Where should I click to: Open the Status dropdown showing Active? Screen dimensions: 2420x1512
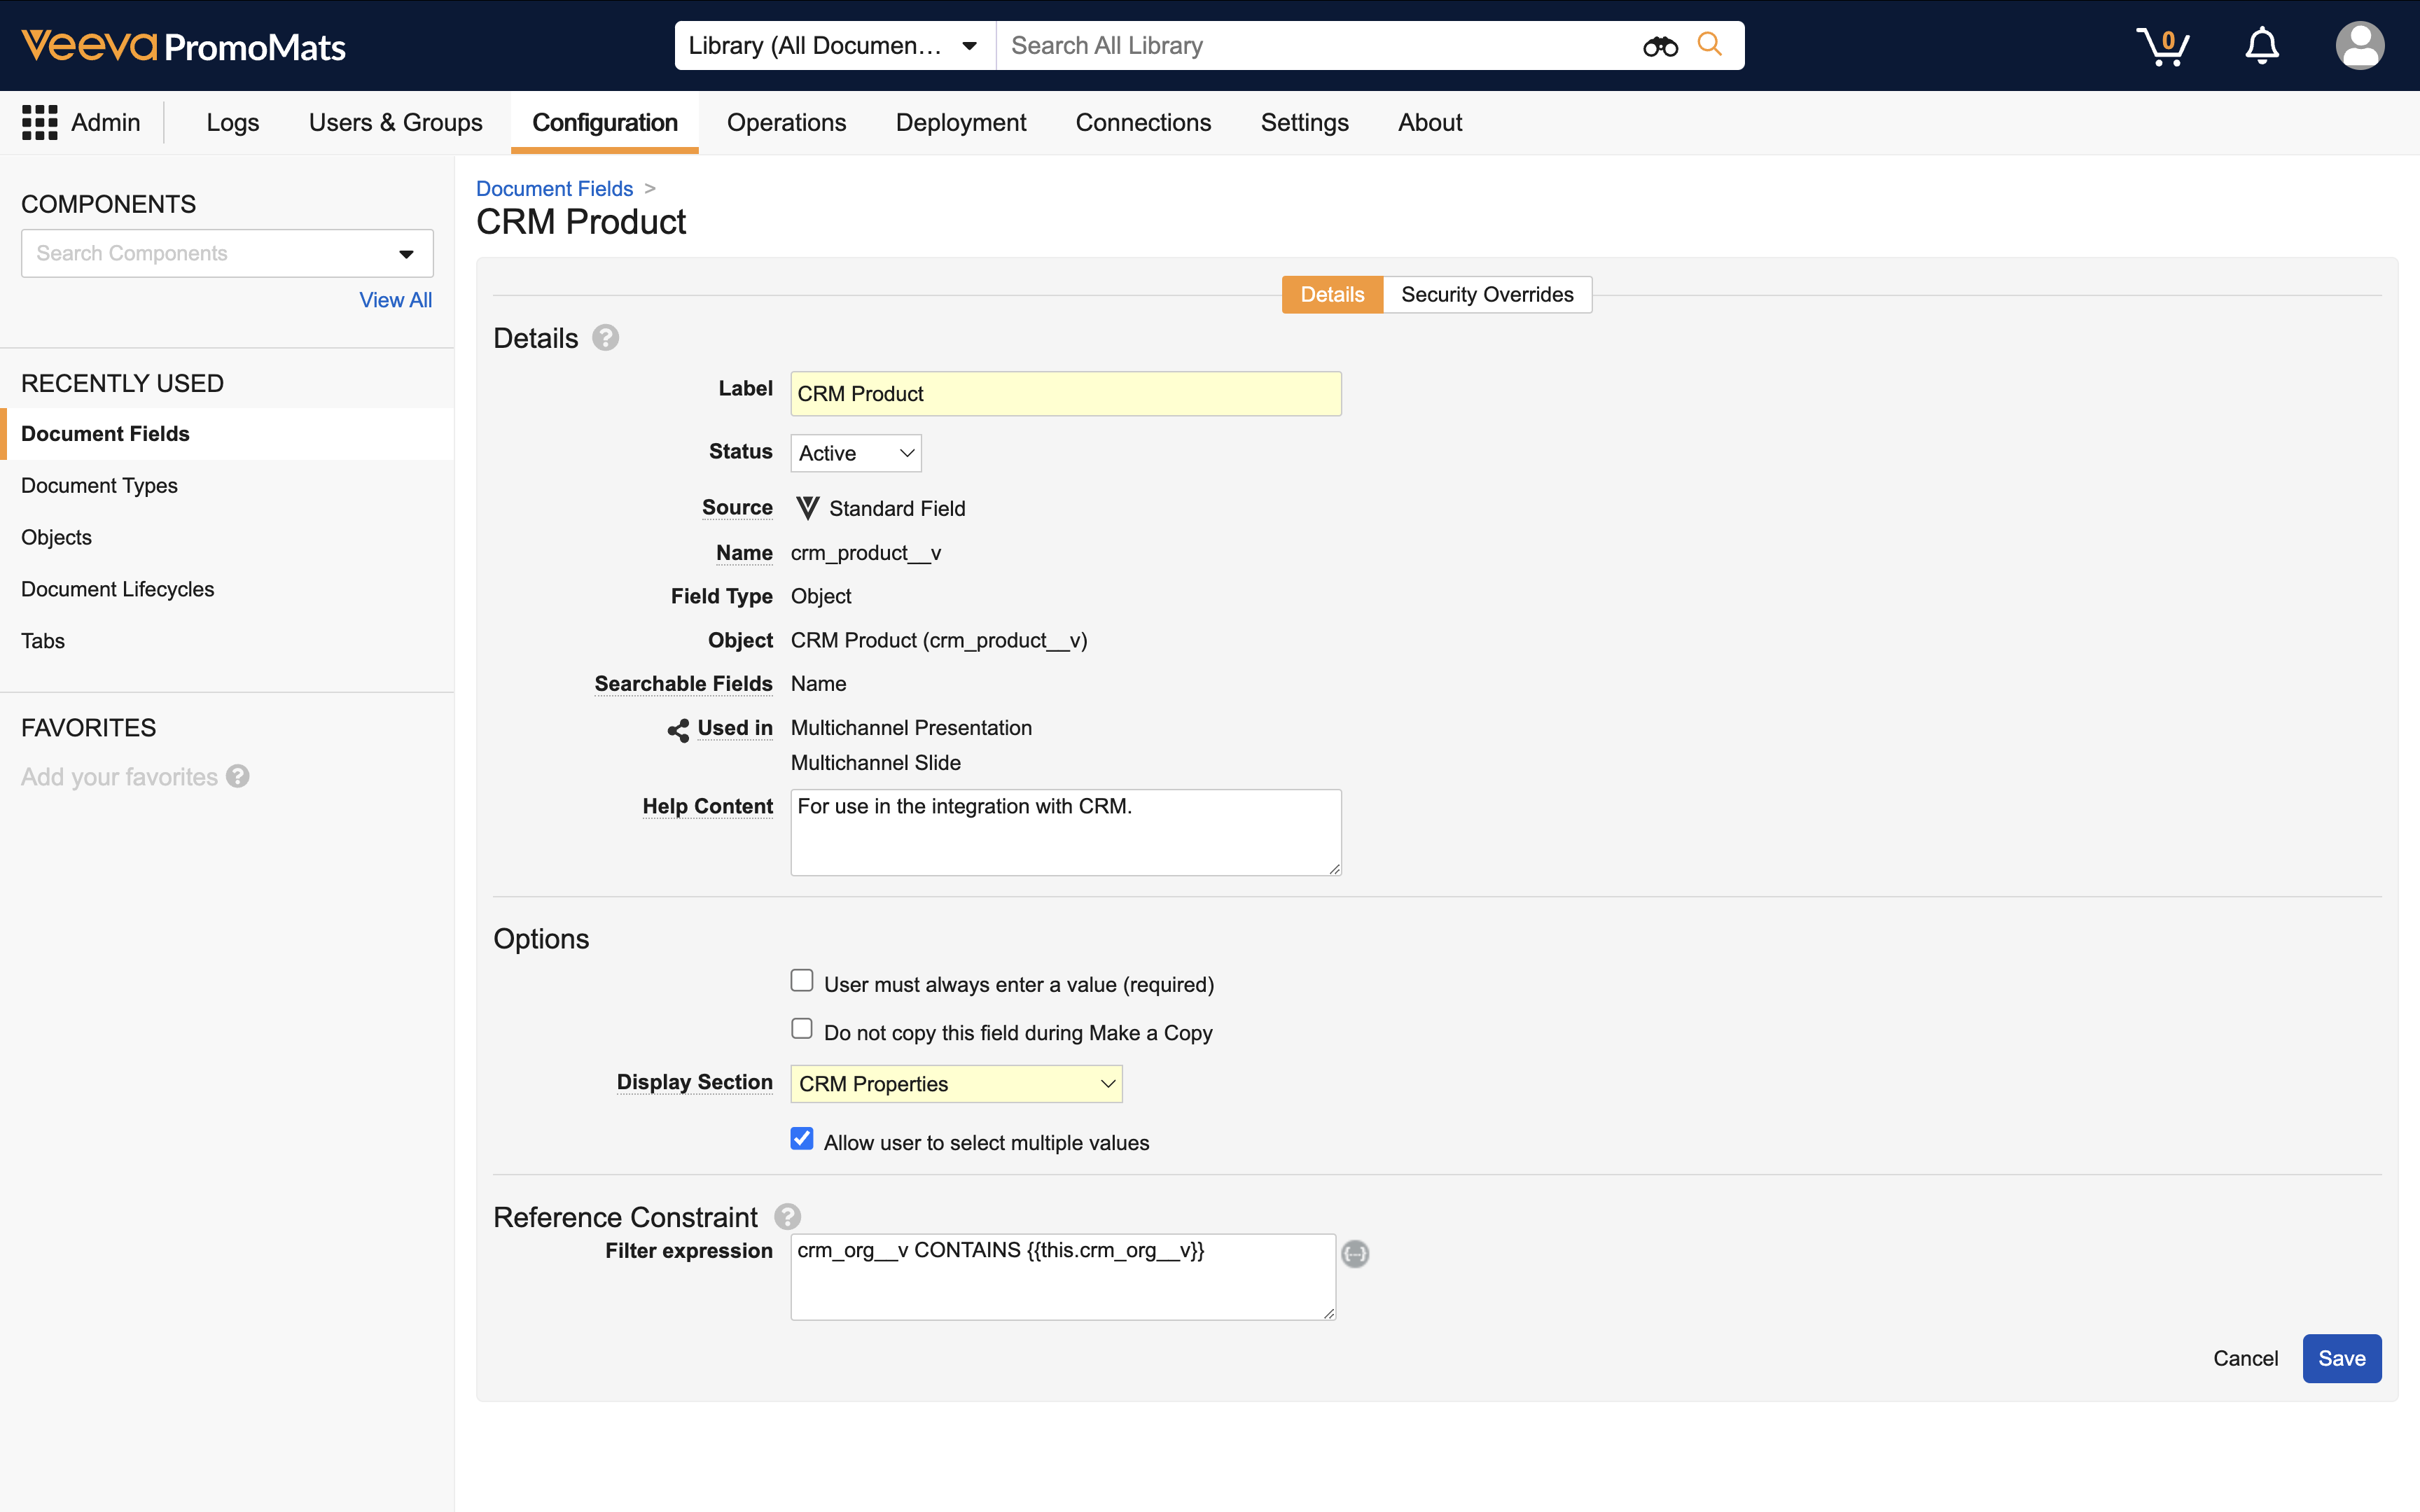pos(855,453)
